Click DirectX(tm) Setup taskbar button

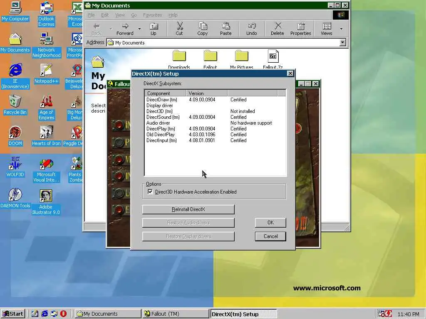tap(243, 314)
